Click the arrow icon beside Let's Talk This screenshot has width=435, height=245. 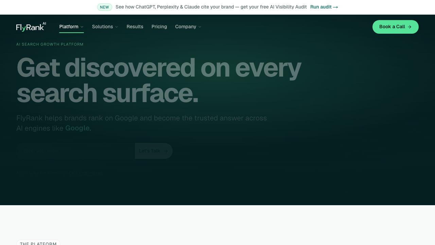pyautogui.click(x=166, y=151)
